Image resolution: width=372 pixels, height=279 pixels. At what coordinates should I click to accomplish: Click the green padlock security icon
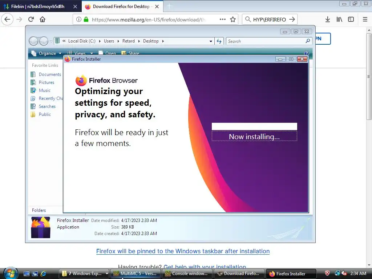pos(86,20)
